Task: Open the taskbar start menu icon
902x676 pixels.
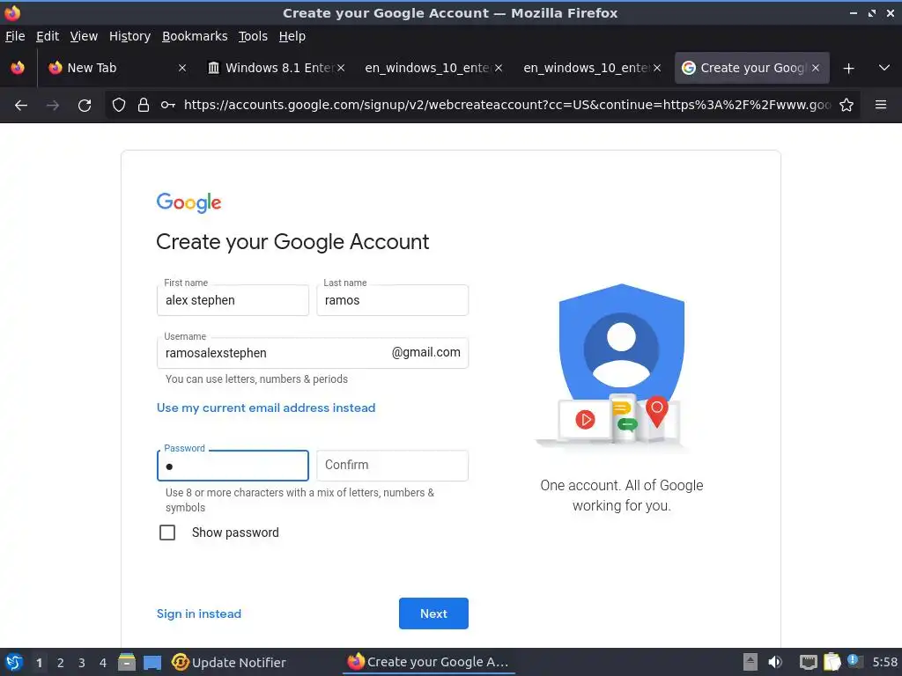Action: point(14,662)
